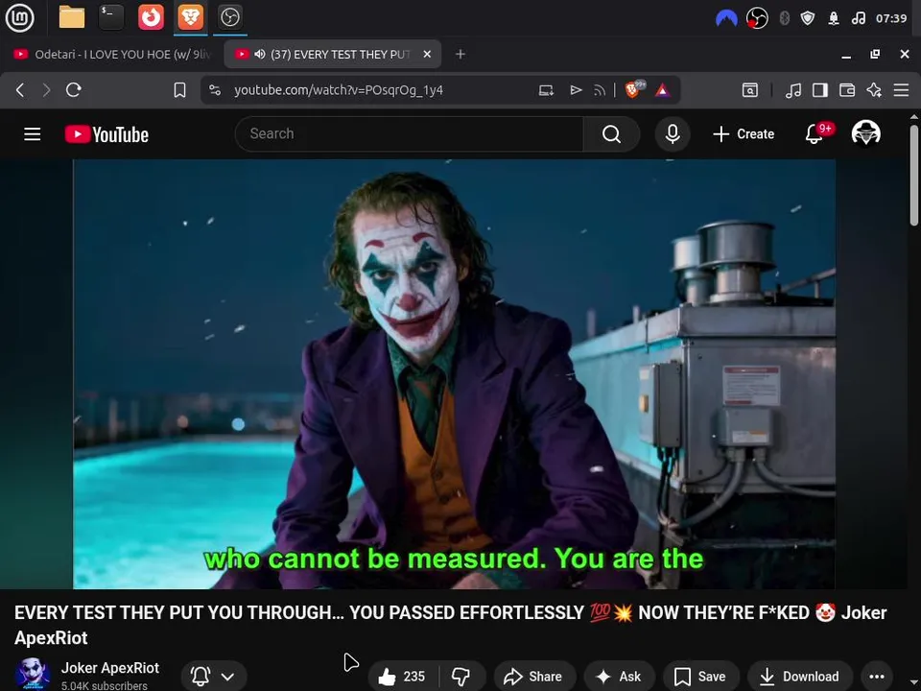Screen dimensions: 921x691
Task: Open the red swirl app in taskbar
Action: (151, 17)
